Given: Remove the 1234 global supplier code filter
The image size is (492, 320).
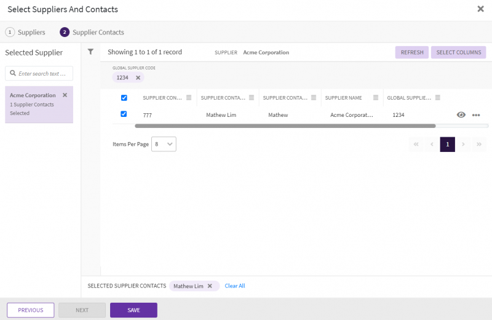Looking at the screenshot, I should coord(138,78).
